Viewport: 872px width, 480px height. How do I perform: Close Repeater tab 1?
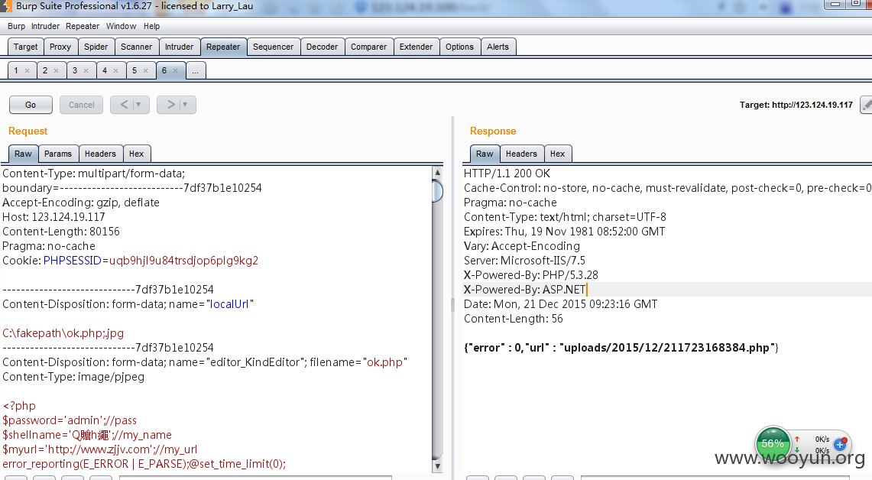pos(27,70)
